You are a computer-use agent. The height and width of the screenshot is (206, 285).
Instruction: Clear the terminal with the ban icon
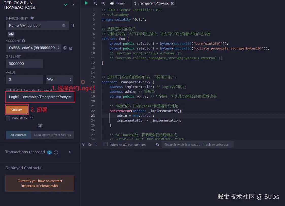click(90, 145)
